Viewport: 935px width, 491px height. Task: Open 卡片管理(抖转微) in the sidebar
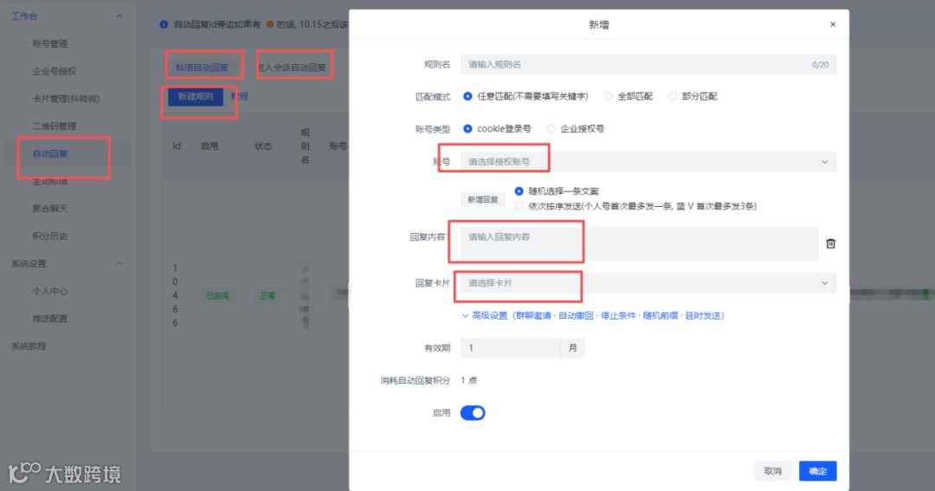(x=66, y=99)
